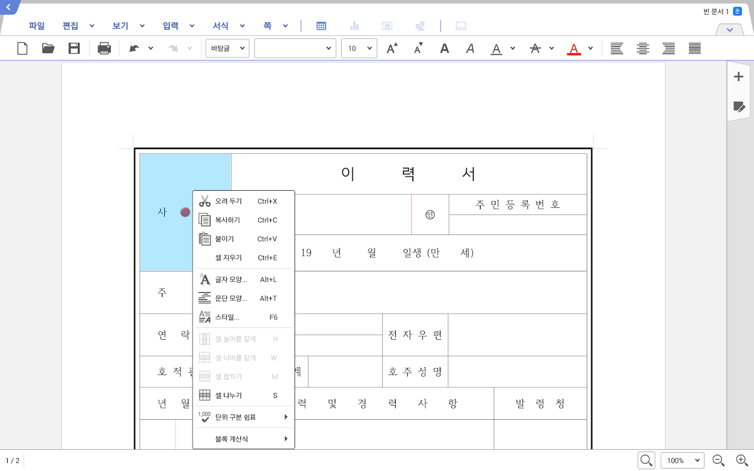The width and height of the screenshot is (754, 471).
Task: Select 셀 나누기 in context menu
Action: tap(244, 396)
